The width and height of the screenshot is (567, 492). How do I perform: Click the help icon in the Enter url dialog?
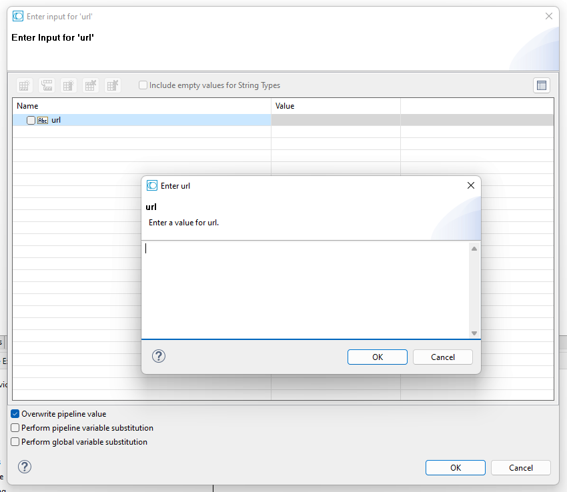[158, 356]
